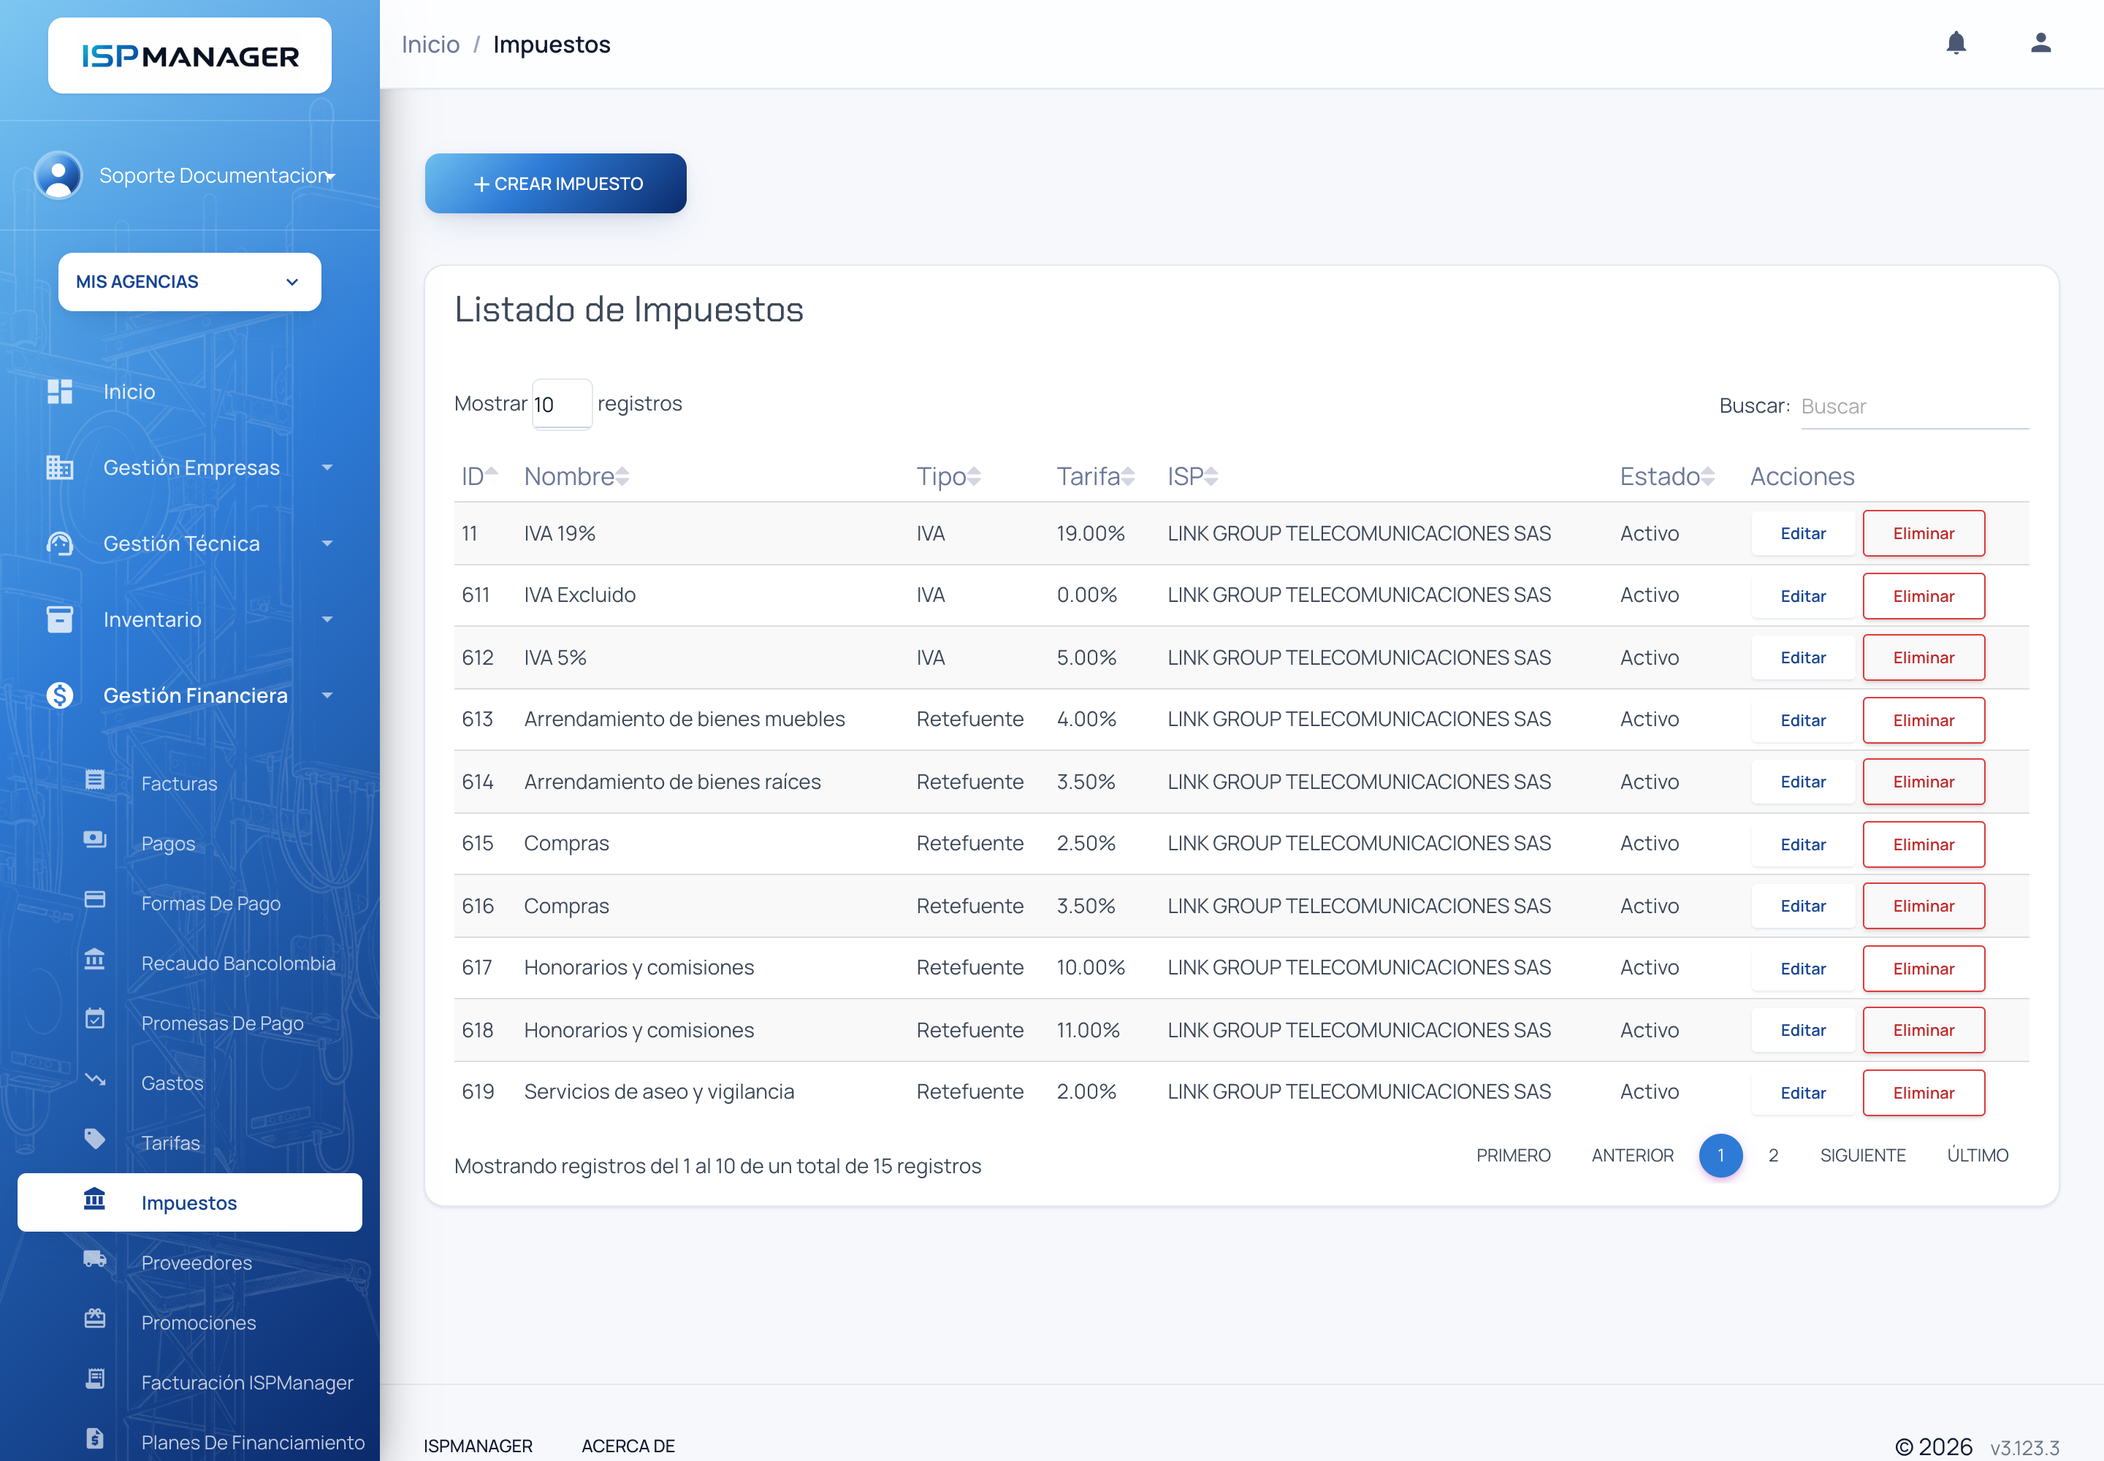The image size is (2104, 1461).
Task: Click the Inicio dashboard icon in sidebar
Action: (x=59, y=391)
